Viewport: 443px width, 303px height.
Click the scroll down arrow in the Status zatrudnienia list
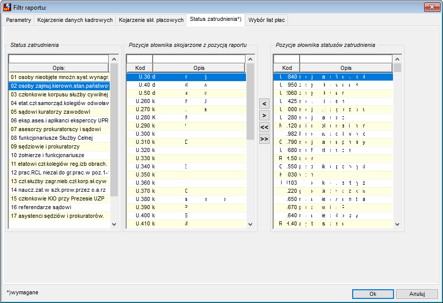point(114,224)
